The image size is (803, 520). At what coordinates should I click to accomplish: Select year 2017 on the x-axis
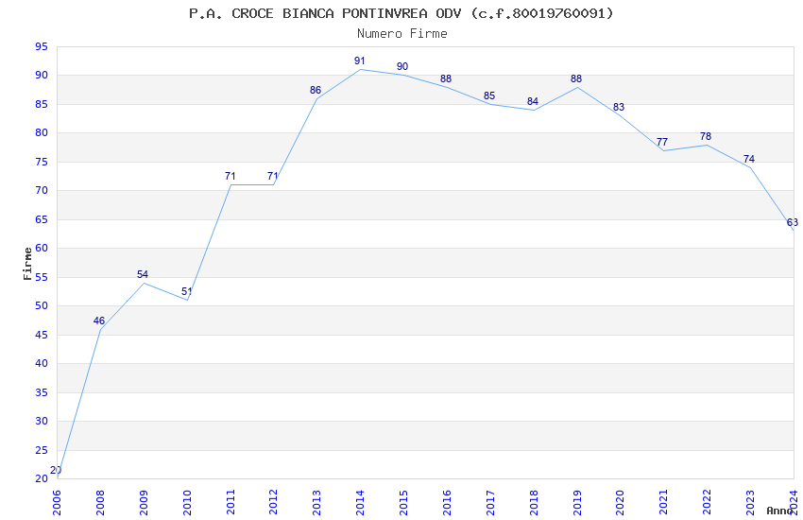point(490,502)
